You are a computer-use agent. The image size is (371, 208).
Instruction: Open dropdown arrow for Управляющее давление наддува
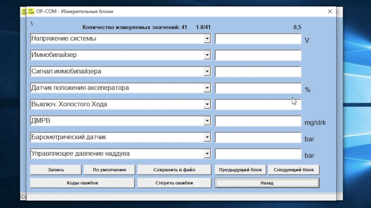click(207, 154)
